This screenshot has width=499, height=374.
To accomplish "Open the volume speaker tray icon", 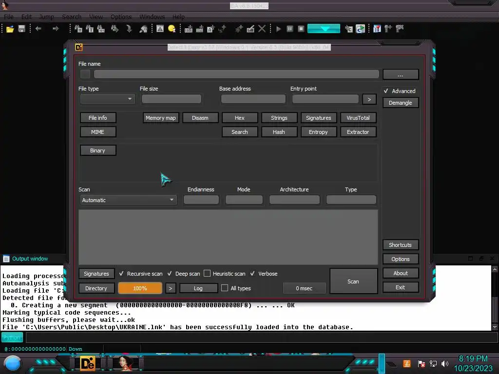I will click(x=445, y=363).
